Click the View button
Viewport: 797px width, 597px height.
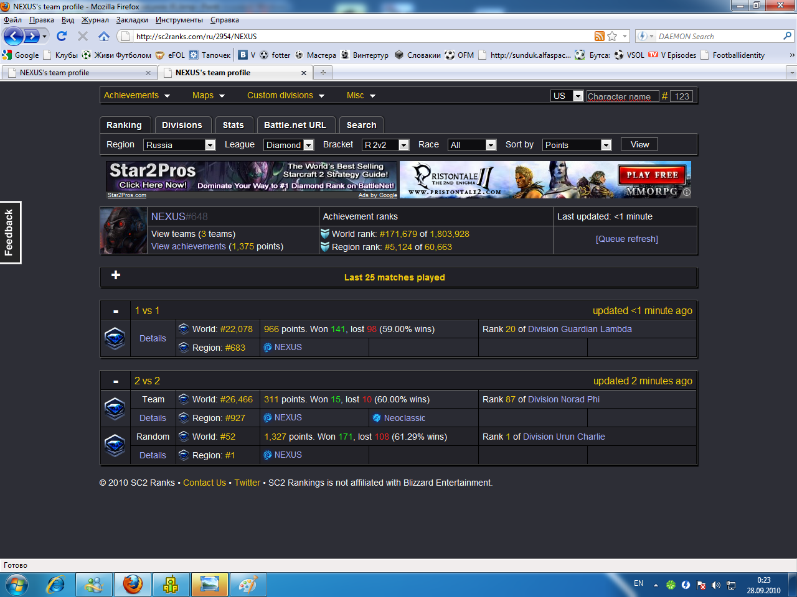(639, 144)
